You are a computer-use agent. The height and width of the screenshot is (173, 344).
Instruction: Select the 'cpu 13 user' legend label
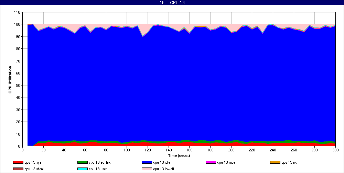coord(98,169)
